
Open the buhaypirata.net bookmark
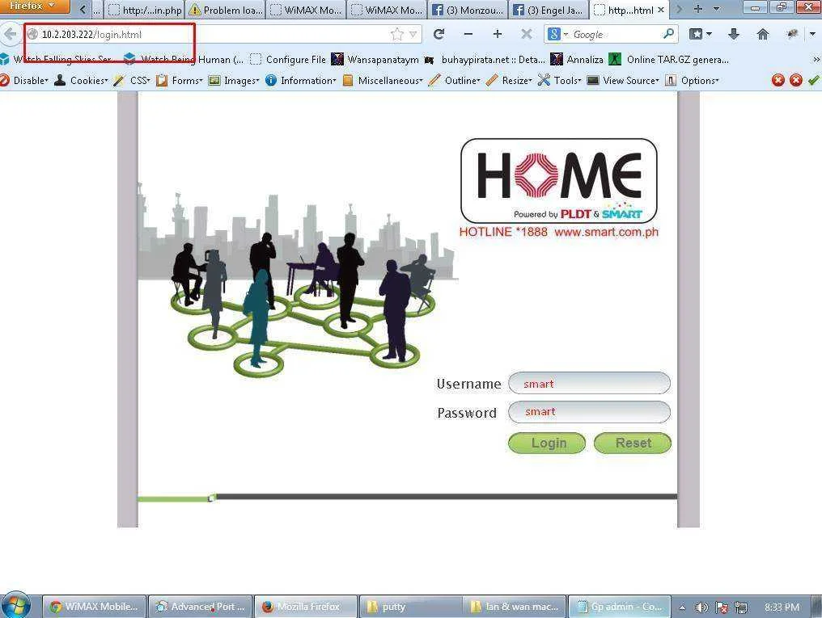pos(485,60)
